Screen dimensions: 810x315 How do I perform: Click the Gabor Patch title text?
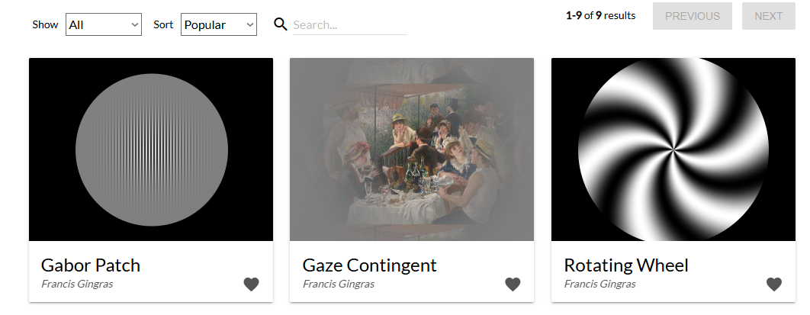(91, 265)
